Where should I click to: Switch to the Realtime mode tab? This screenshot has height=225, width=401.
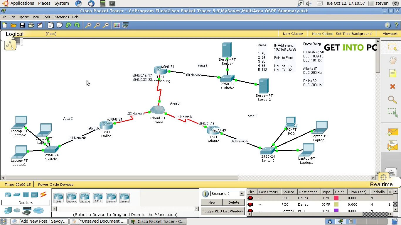point(381,184)
